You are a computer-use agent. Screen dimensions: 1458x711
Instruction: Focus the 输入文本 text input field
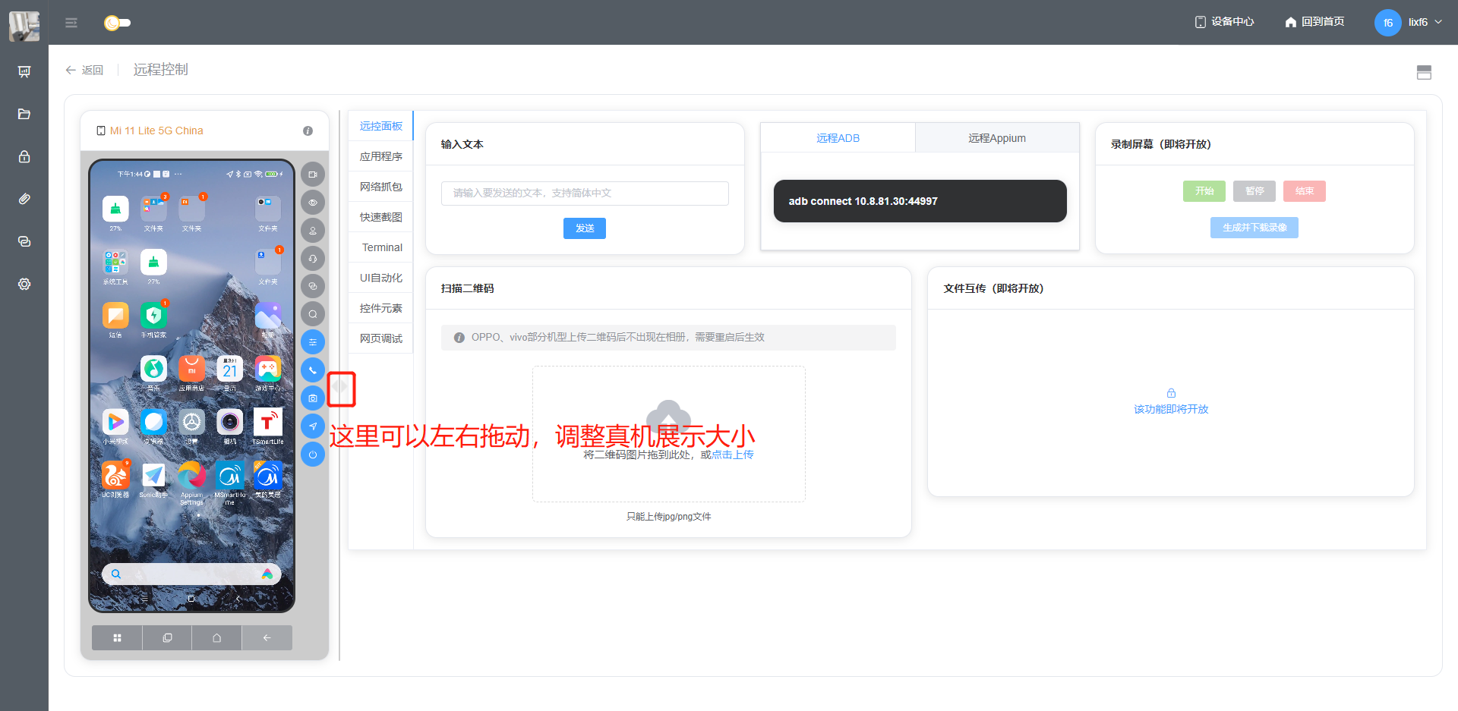coord(585,193)
